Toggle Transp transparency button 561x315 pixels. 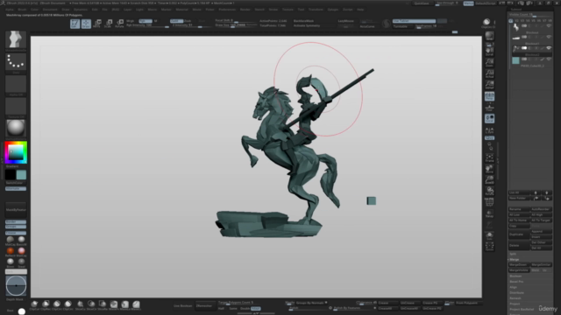(x=489, y=213)
